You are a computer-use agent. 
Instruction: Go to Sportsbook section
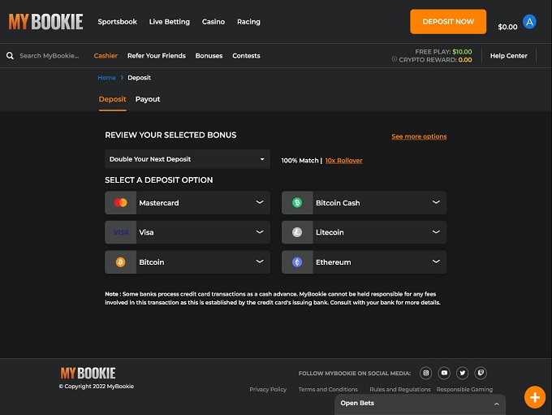[x=117, y=22]
